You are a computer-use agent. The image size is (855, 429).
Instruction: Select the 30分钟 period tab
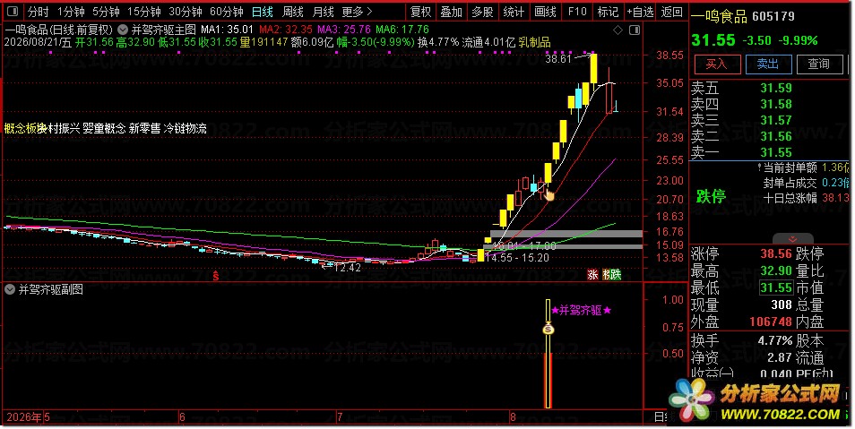186,12
